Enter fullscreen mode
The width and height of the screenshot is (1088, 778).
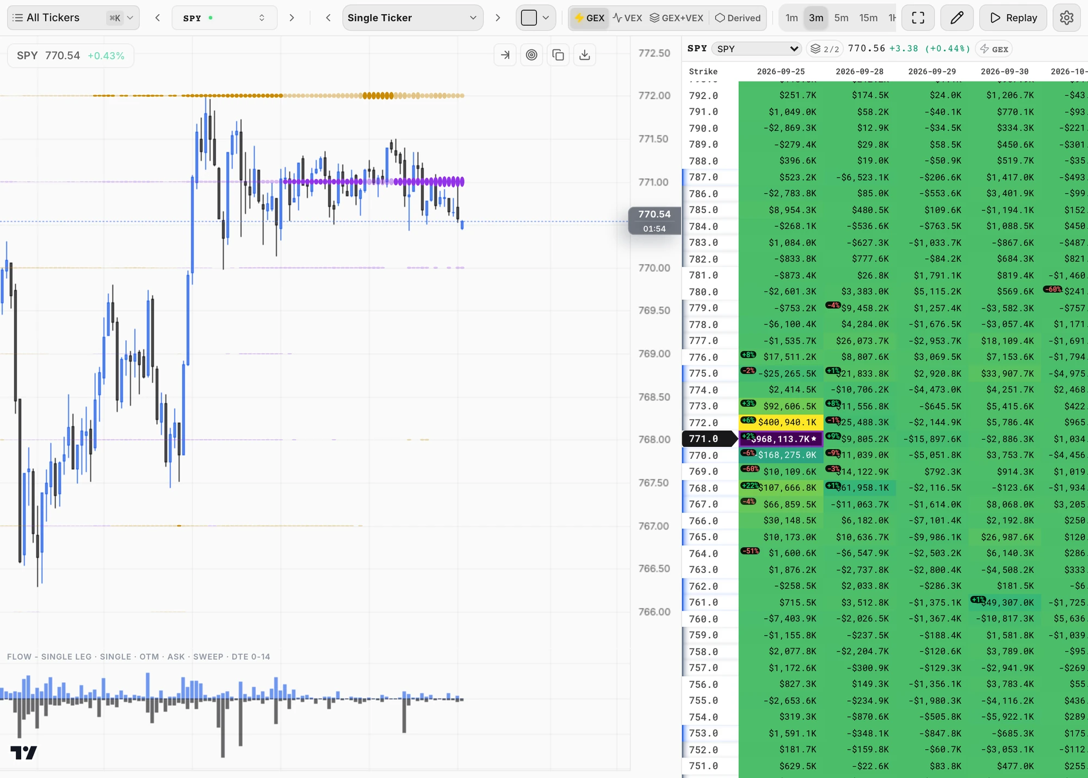tap(918, 18)
